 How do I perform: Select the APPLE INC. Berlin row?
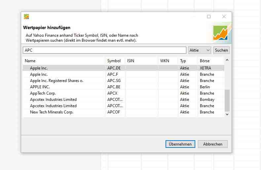click(124, 87)
